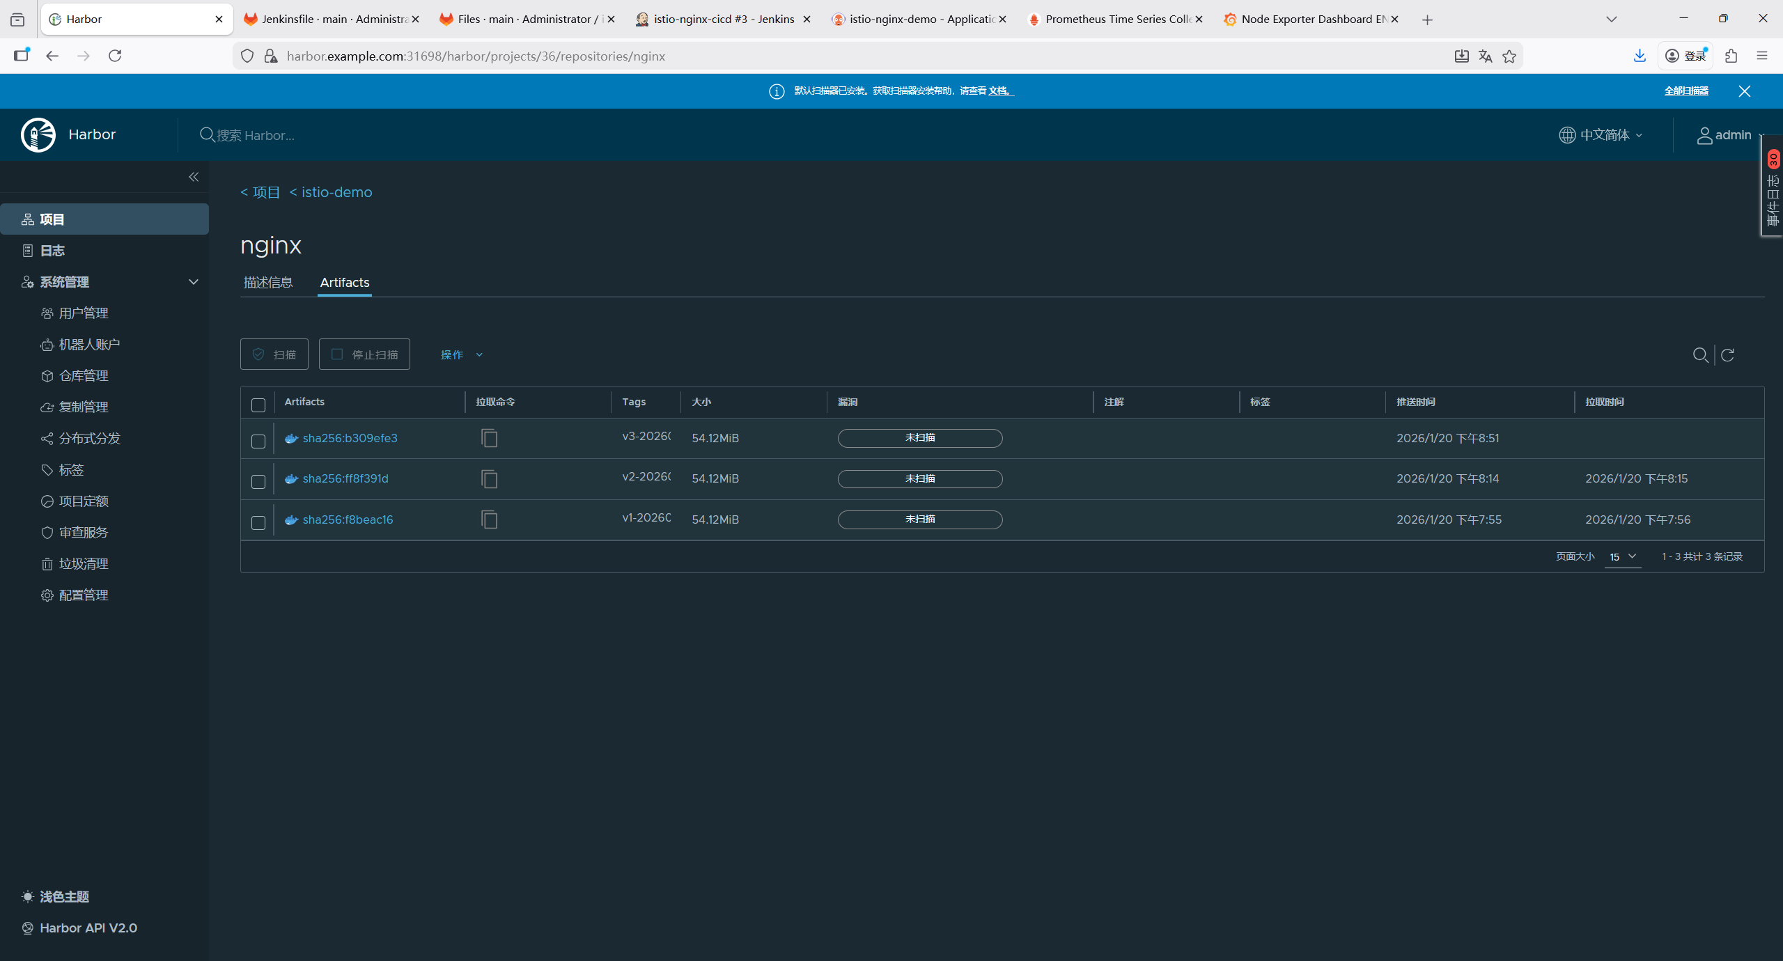Go back to istio-demo project link
1783x961 pixels.
click(x=331, y=192)
